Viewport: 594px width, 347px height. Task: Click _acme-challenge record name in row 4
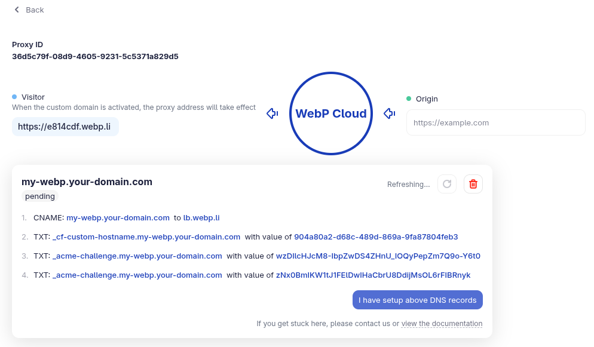(137, 275)
